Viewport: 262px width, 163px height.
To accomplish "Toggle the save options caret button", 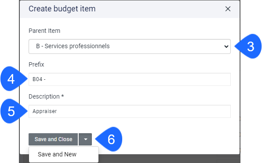I will pyautogui.click(x=85, y=139).
